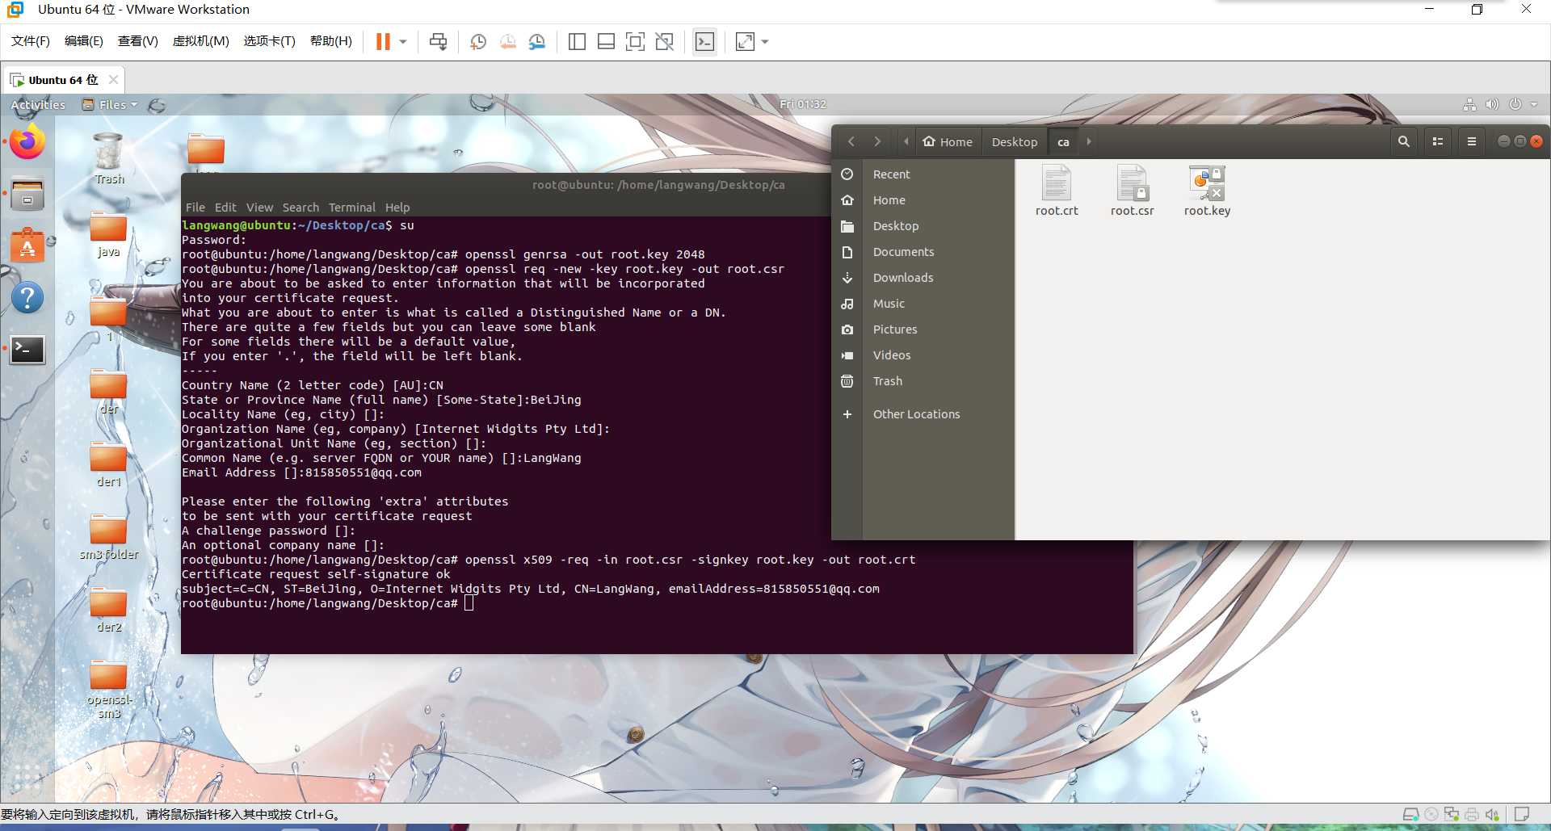This screenshot has width=1551, height=831.
Task: Open the 查看(V) menu
Action: 138,40
